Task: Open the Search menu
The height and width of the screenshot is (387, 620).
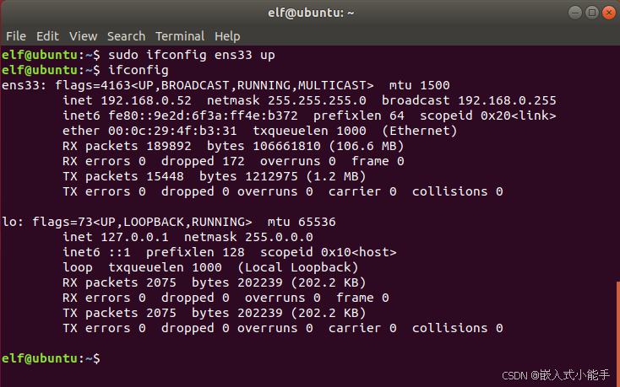Action: pos(126,36)
